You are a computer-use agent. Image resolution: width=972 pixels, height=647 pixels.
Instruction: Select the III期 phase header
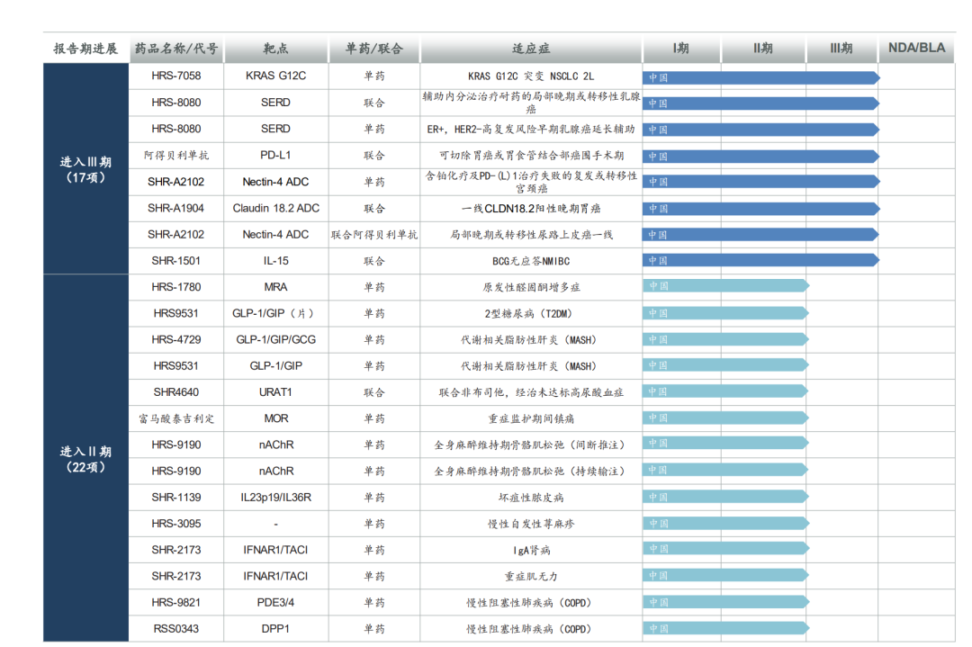841,49
